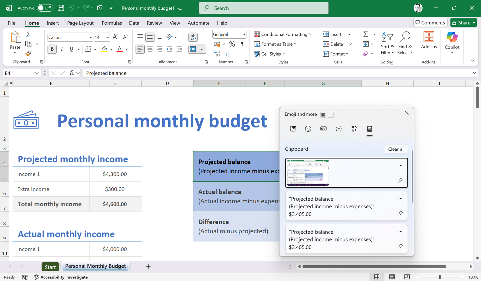Click the Insert Function fx icon
The width and height of the screenshot is (481, 281).
click(71, 73)
